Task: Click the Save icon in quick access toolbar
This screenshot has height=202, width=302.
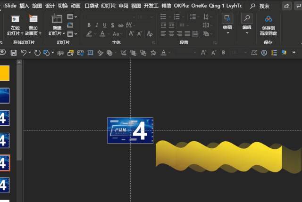Action: pyautogui.click(x=14, y=52)
